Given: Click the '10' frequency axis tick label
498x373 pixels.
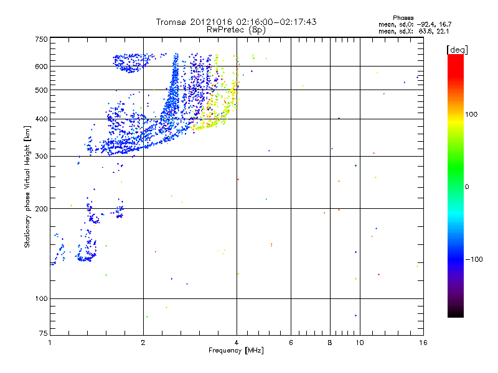Looking at the screenshot, I should (360, 343).
